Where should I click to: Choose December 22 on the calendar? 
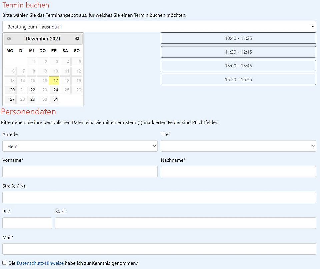(32, 90)
